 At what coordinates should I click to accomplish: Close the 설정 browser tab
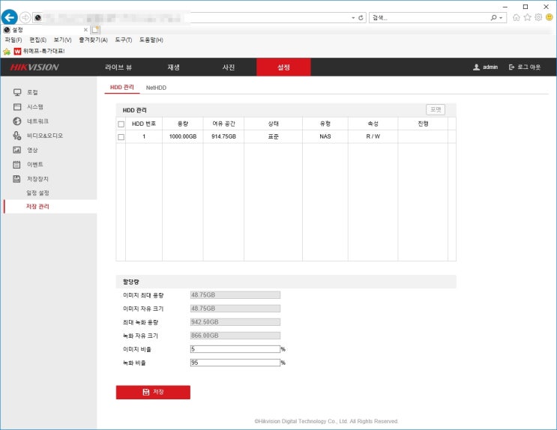pos(85,30)
